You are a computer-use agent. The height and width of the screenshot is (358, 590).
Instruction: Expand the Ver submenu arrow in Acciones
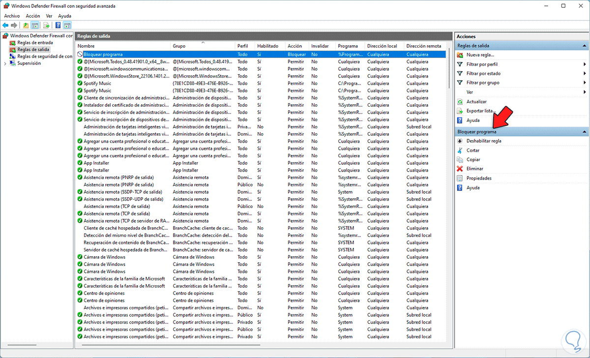(x=585, y=92)
